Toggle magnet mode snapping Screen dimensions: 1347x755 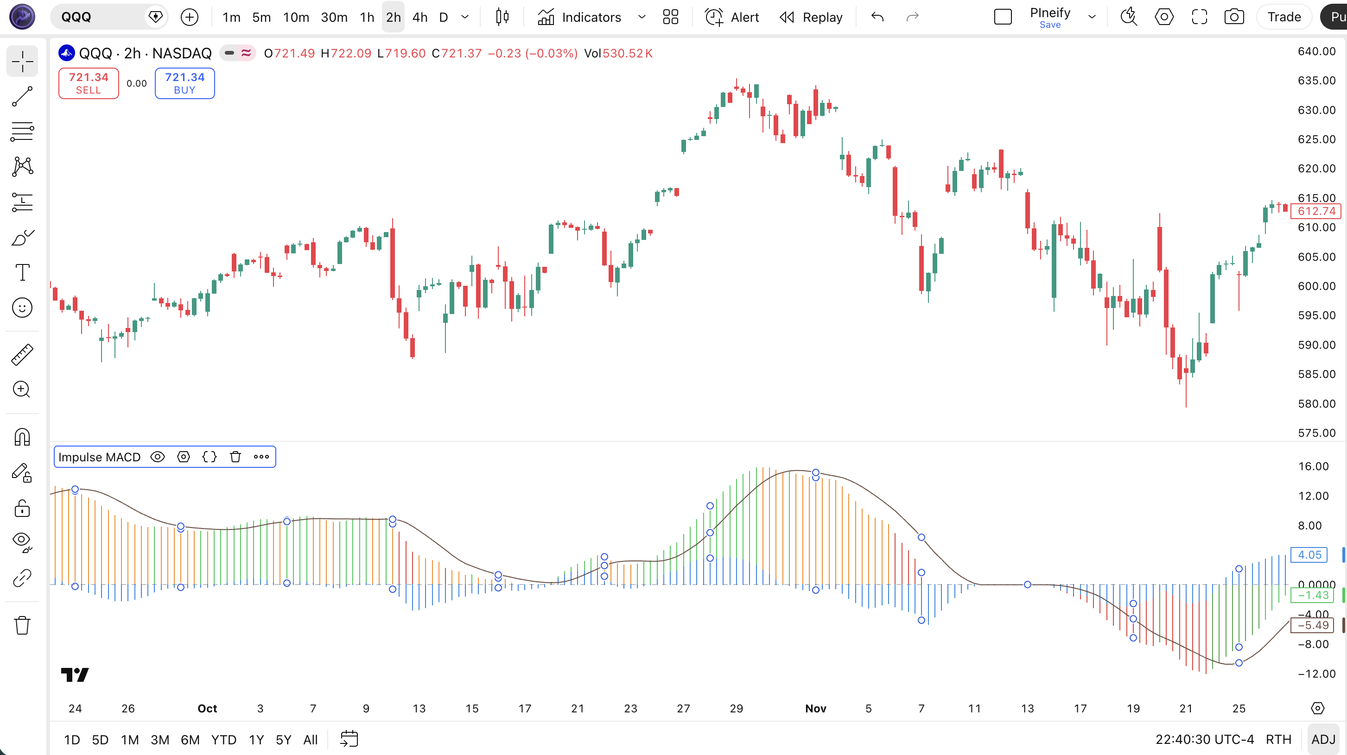click(x=23, y=437)
